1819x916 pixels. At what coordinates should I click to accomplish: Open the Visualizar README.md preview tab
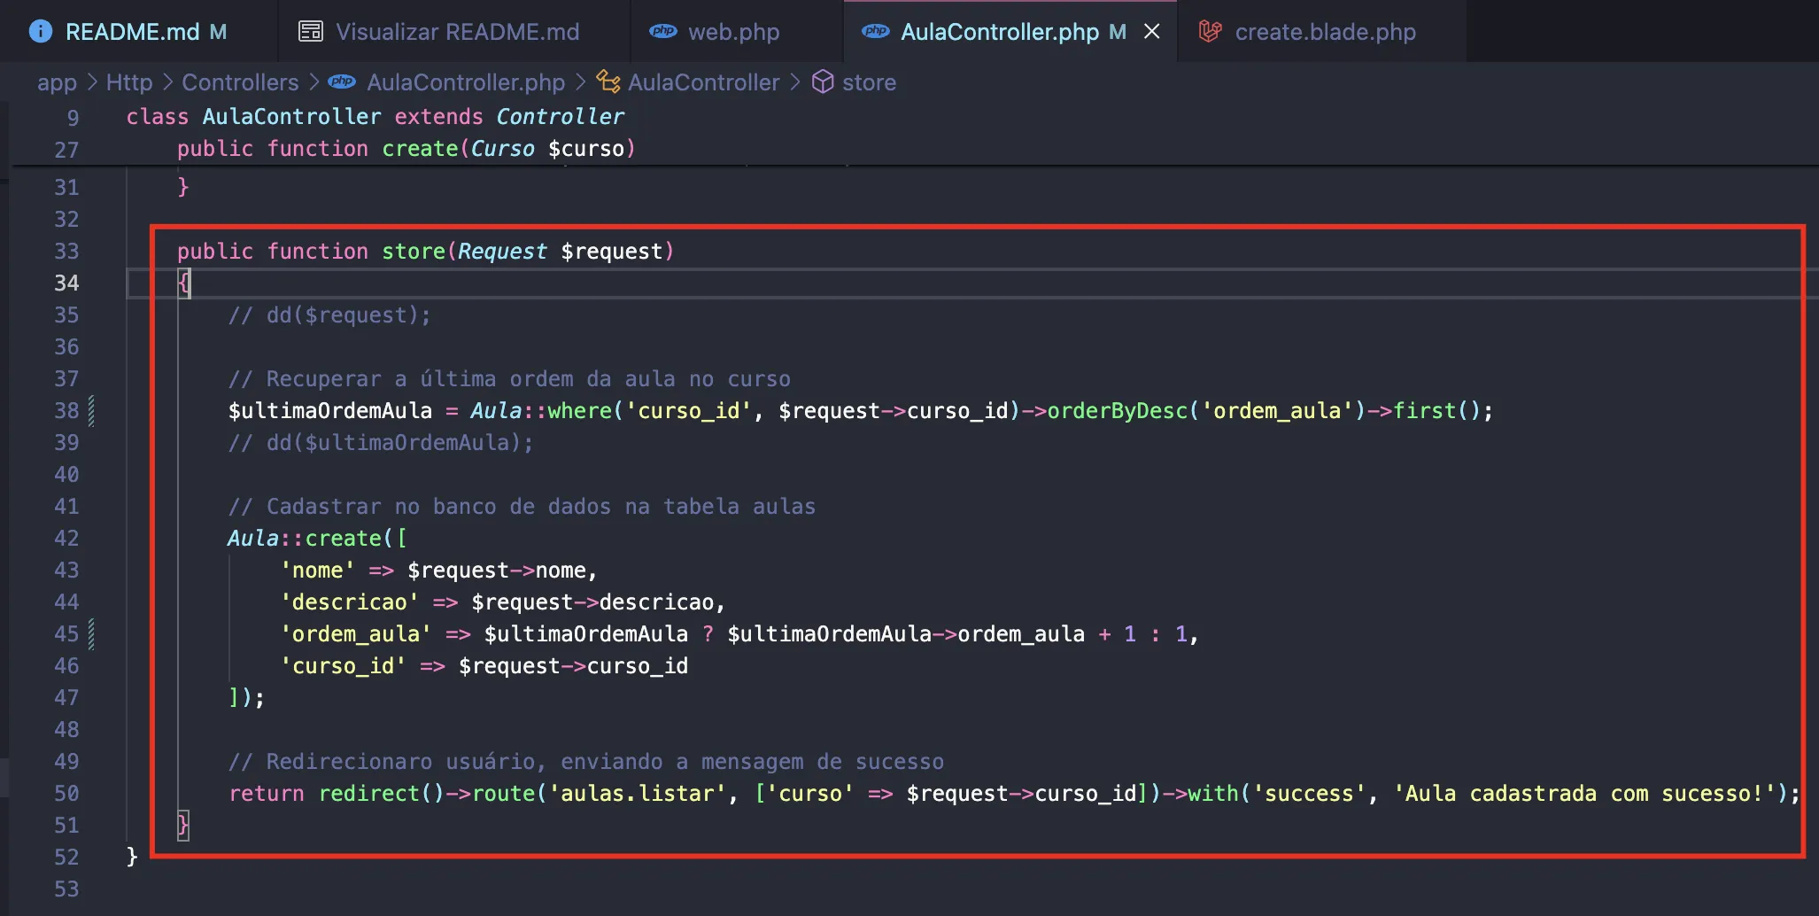point(457,32)
